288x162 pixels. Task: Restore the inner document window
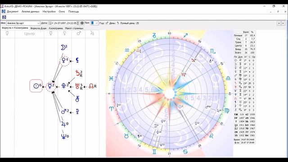coord(278,11)
